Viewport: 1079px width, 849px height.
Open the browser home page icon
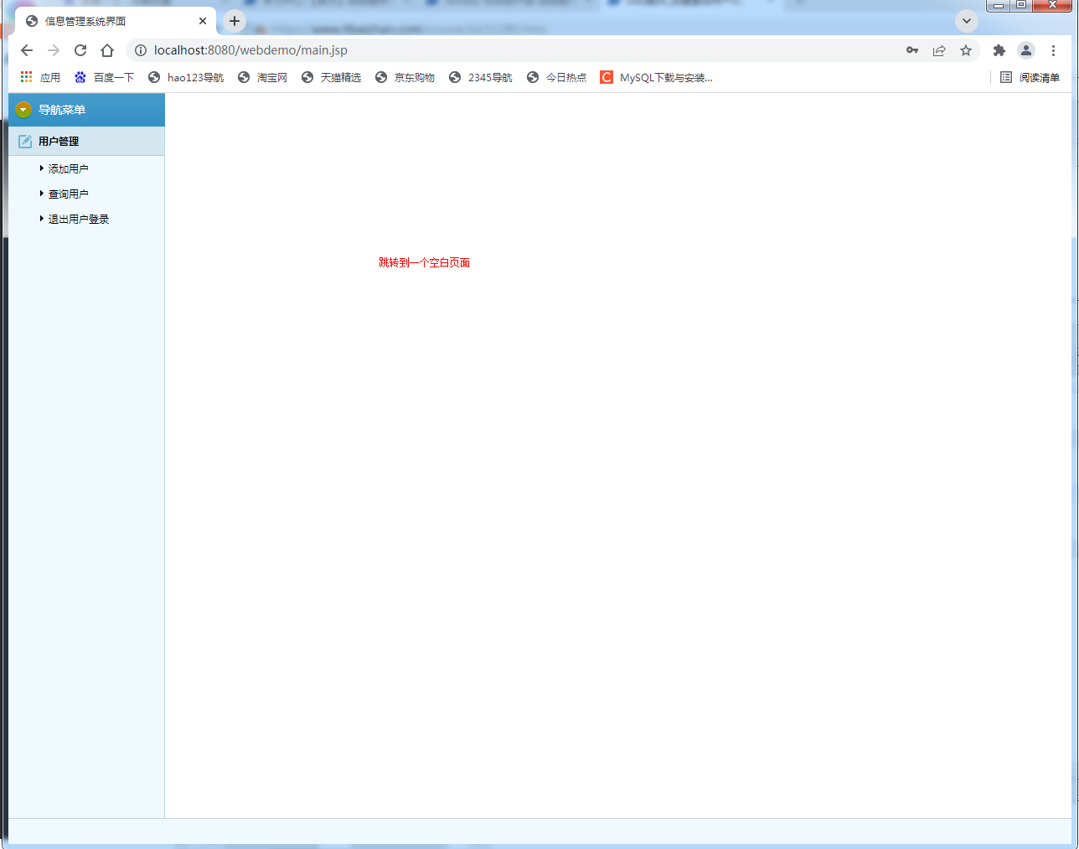click(107, 50)
